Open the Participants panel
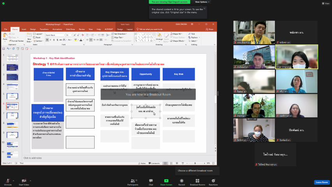332x187 pixels. click(x=133, y=181)
